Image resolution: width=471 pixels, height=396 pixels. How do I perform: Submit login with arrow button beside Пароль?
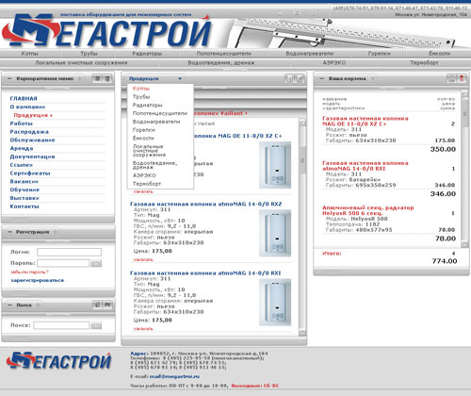pos(96,263)
